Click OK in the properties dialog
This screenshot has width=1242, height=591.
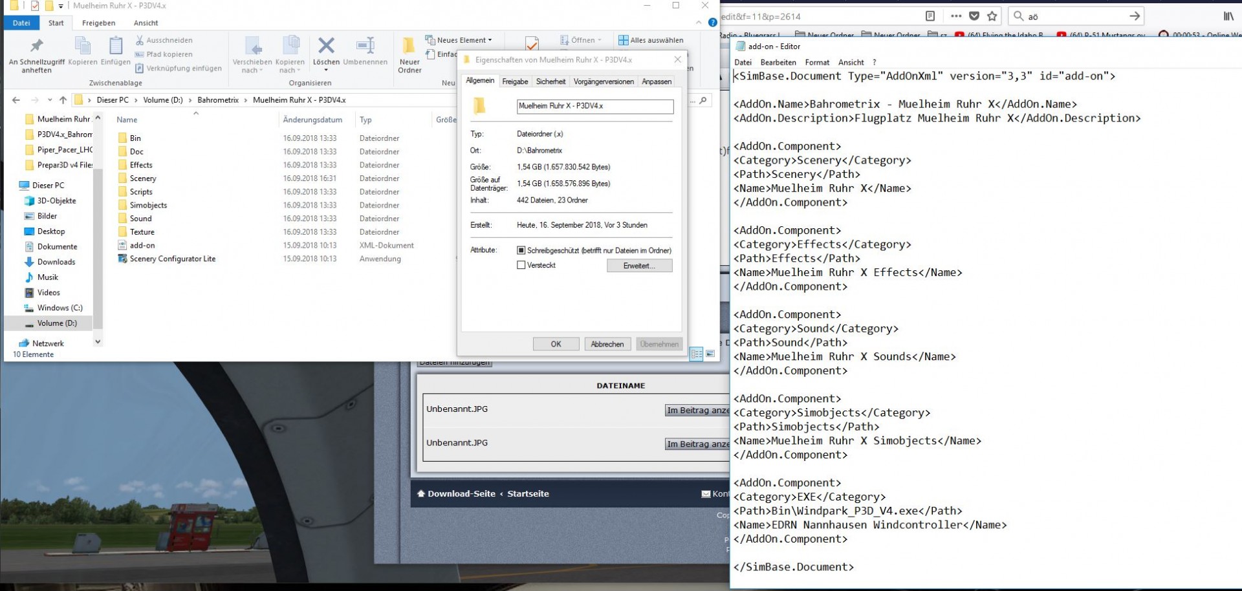click(x=556, y=344)
